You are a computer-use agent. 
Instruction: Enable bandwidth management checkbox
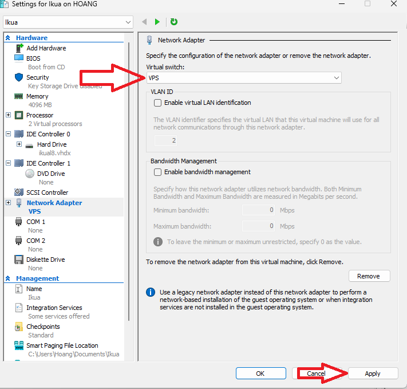(157, 172)
